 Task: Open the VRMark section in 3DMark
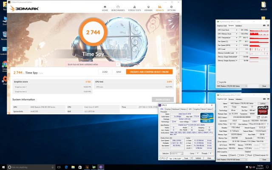(148, 8)
